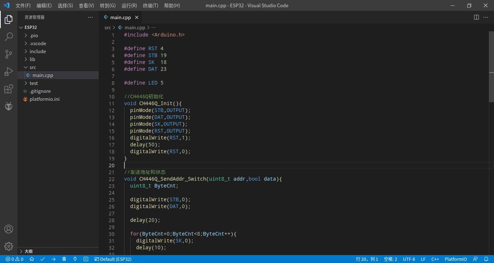This screenshot has width=494, height=263.
Task: Click PlatformIO Upload arrow in status bar
Action: [x=54, y=259]
